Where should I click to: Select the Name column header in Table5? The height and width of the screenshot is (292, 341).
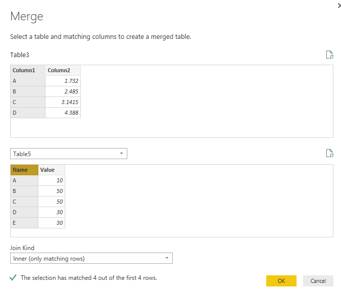click(x=24, y=170)
